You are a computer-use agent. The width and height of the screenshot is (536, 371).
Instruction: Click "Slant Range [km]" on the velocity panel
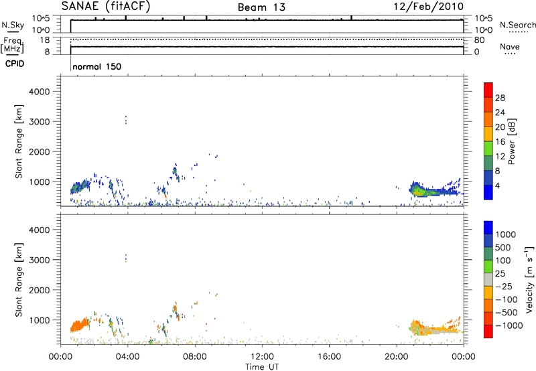19,280
